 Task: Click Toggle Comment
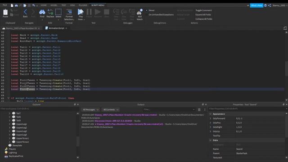pos(203,10)
